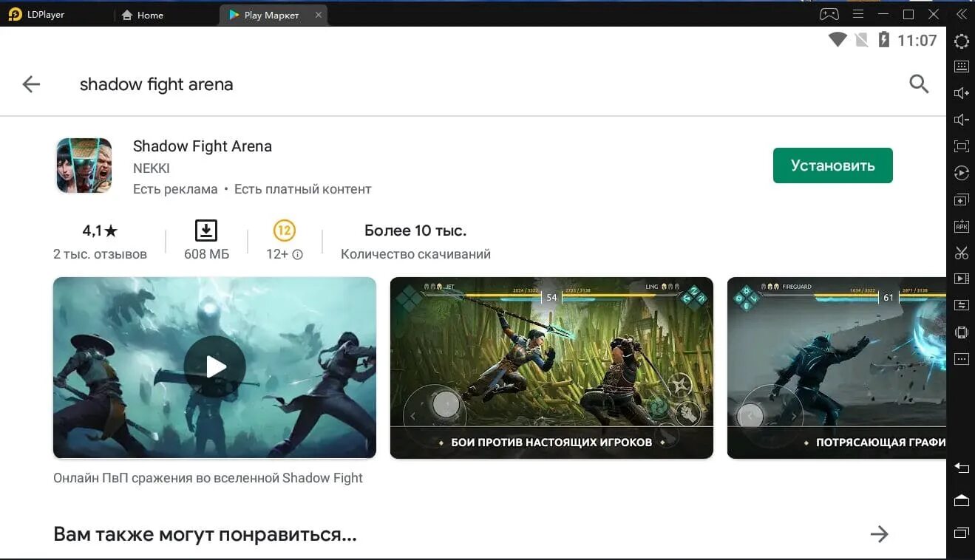Viewport: 975px width, 560px height.
Task: Click the video recorder sidebar icon
Action: point(961,279)
